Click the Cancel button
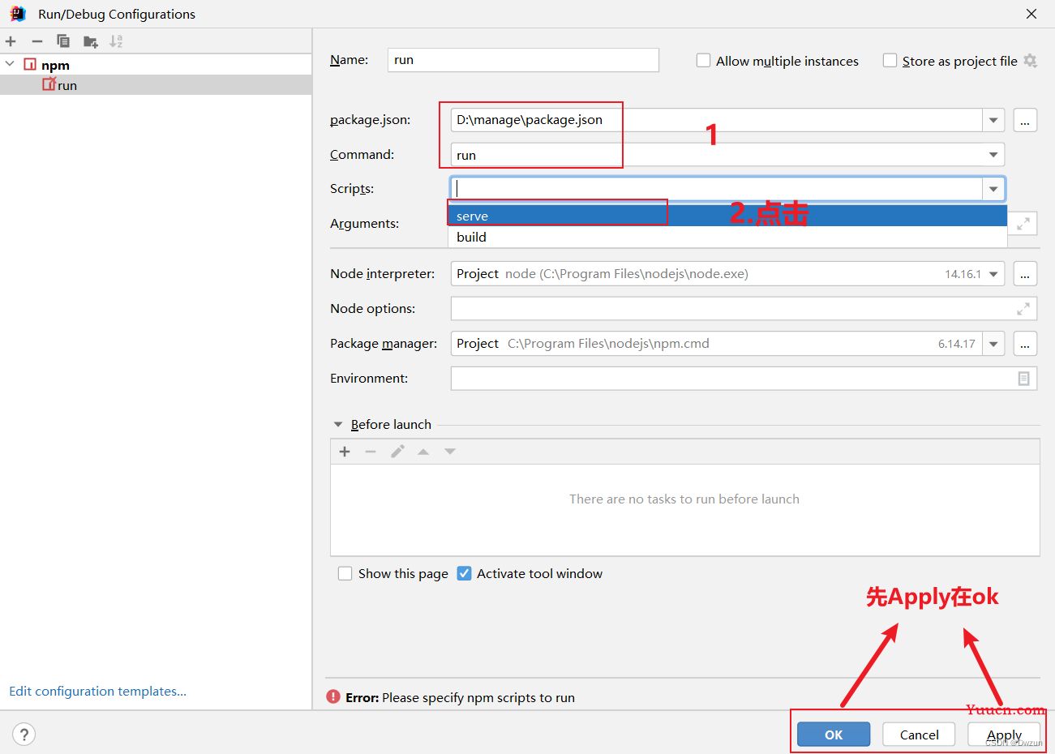 tap(919, 735)
